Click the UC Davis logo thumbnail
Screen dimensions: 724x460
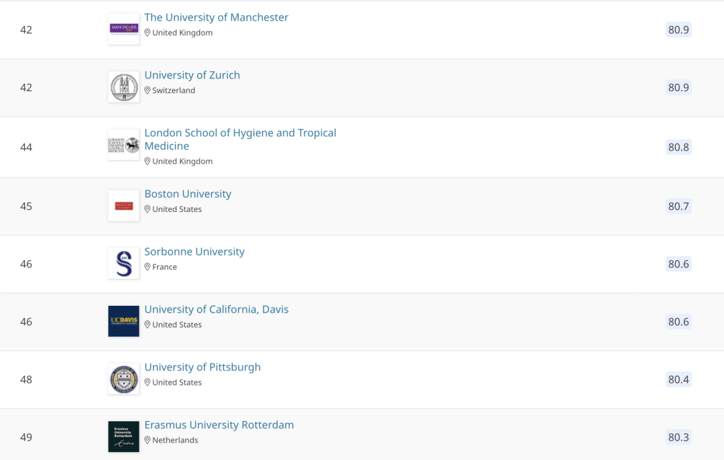123,321
